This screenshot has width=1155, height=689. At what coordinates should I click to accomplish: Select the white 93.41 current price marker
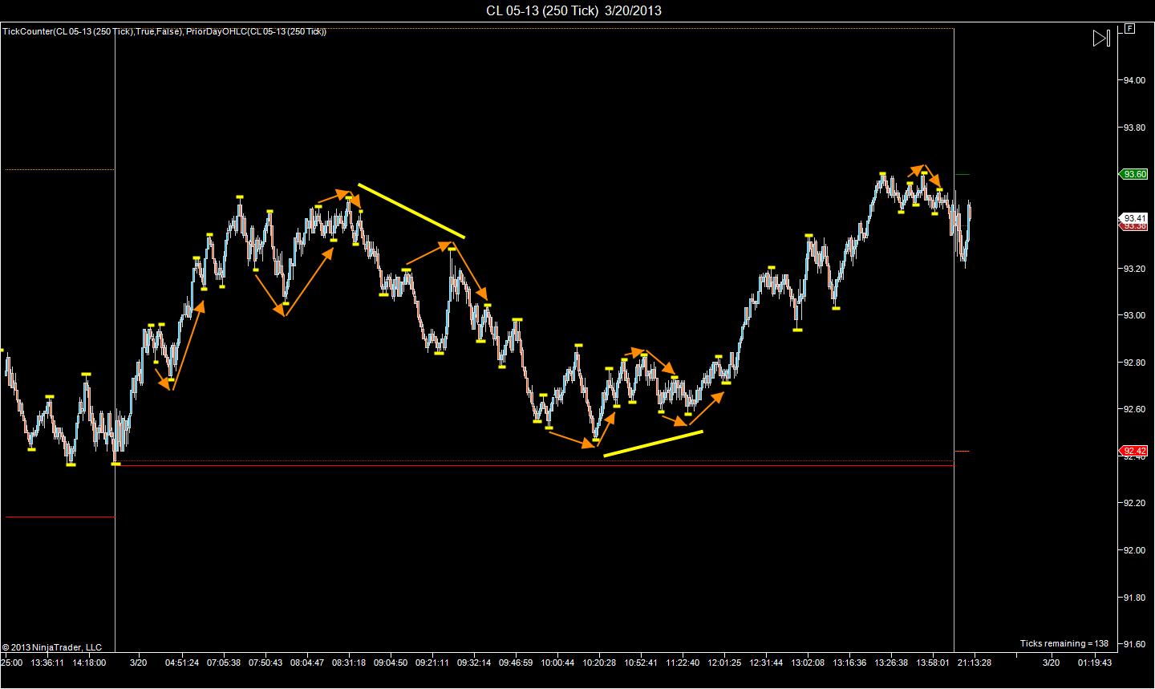coord(1134,217)
